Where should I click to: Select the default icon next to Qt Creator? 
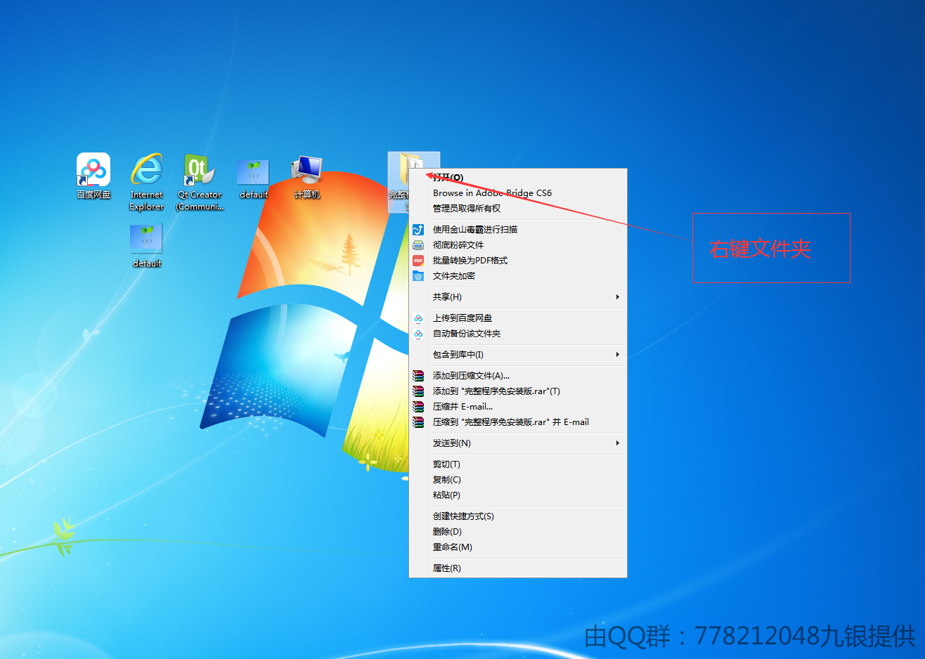click(x=253, y=171)
